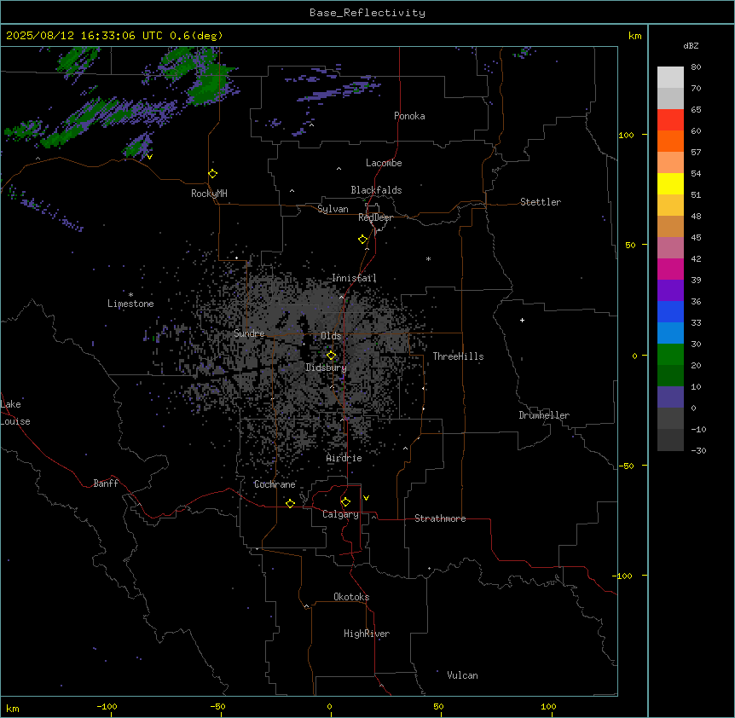
Task: Click the dBZ legend heading
Action: pyautogui.click(x=691, y=46)
